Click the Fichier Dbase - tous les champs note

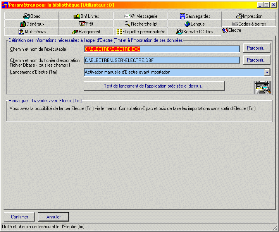click(40, 65)
